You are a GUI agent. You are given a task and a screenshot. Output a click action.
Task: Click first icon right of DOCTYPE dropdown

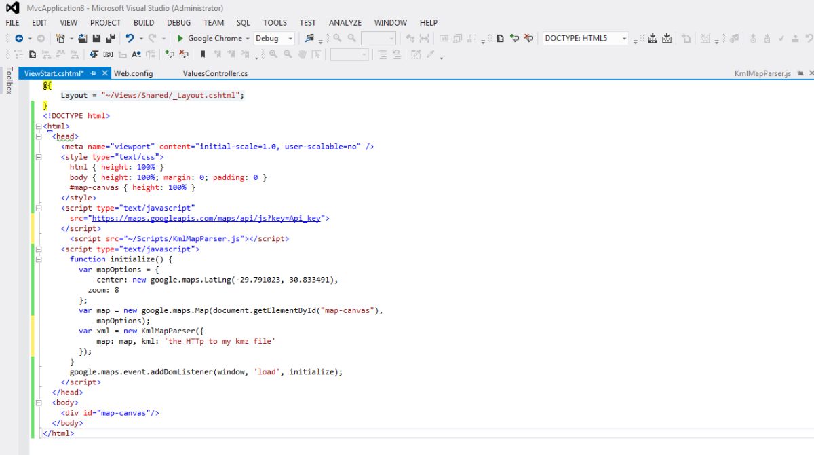point(653,39)
